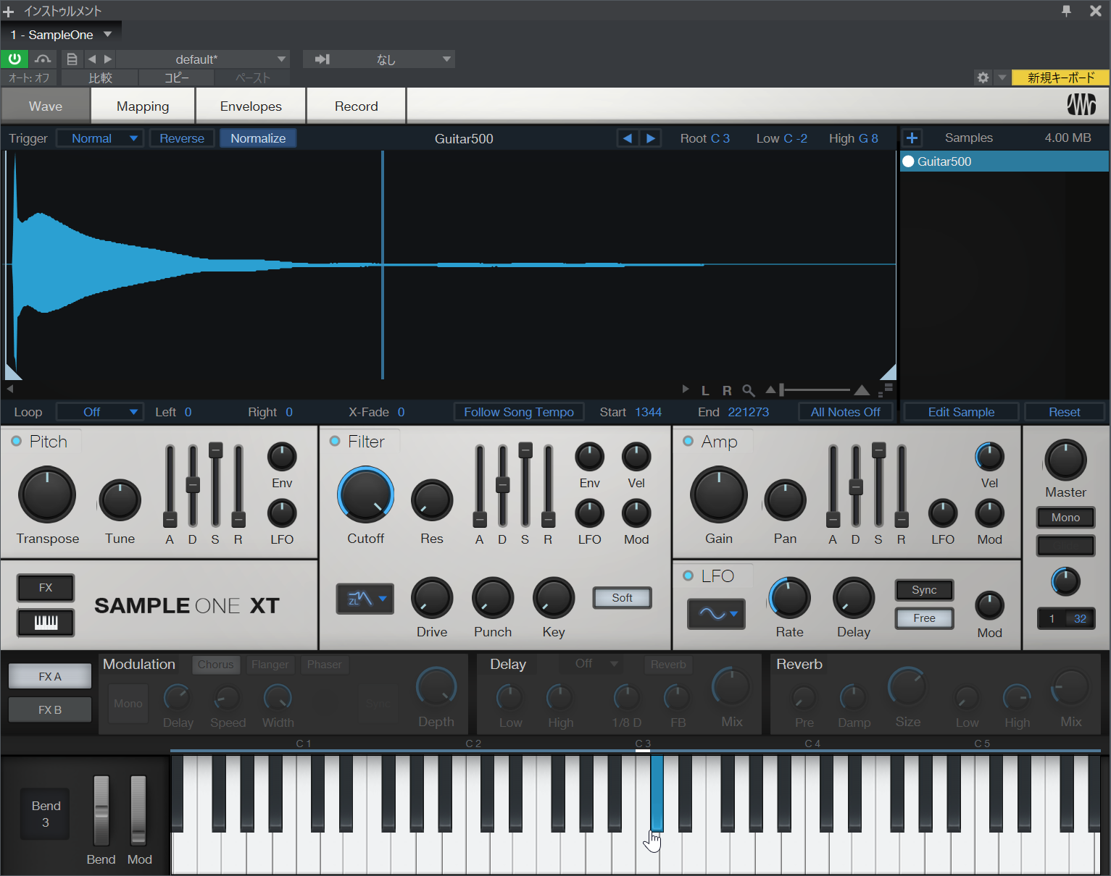Open the Delay Off mode dropdown
The height and width of the screenshot is (876, 1111).
(596, 664)
